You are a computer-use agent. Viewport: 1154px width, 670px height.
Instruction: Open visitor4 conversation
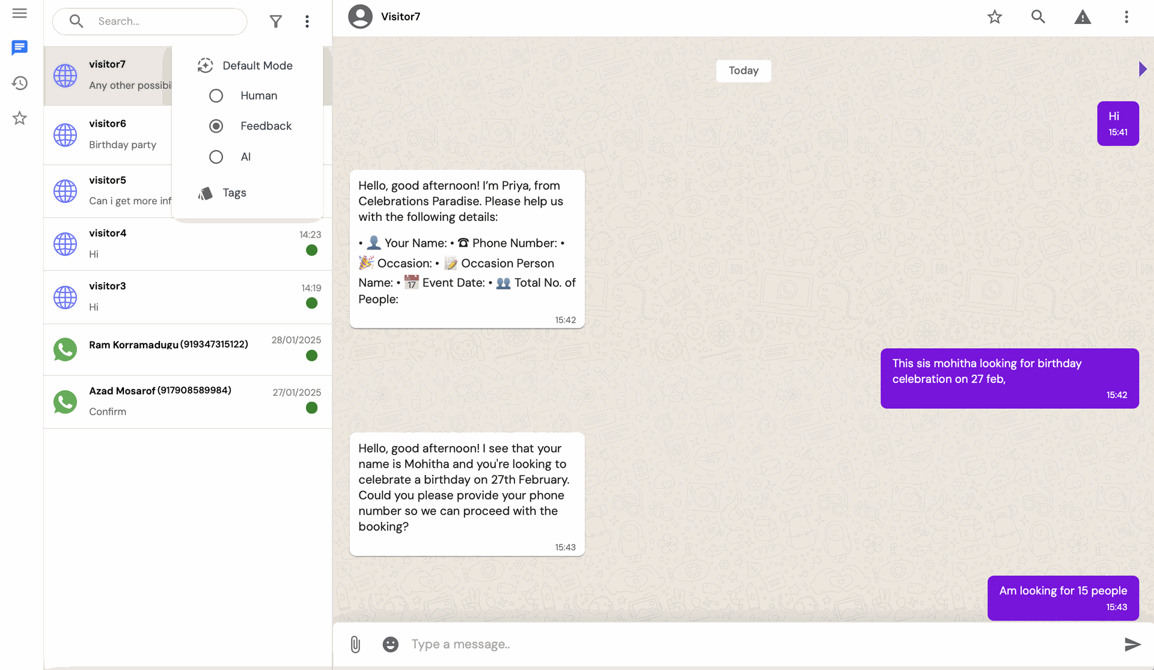point(188,244)
